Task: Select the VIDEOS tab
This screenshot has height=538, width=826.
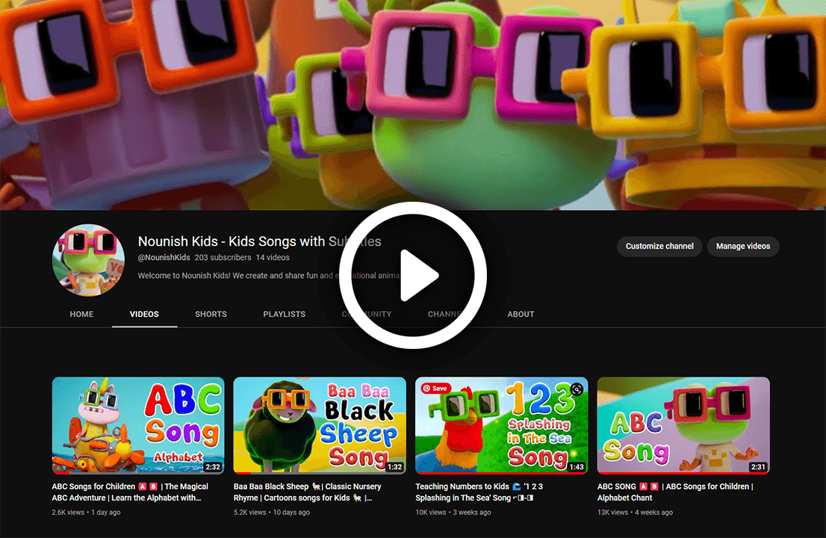Action: point(144,315)
